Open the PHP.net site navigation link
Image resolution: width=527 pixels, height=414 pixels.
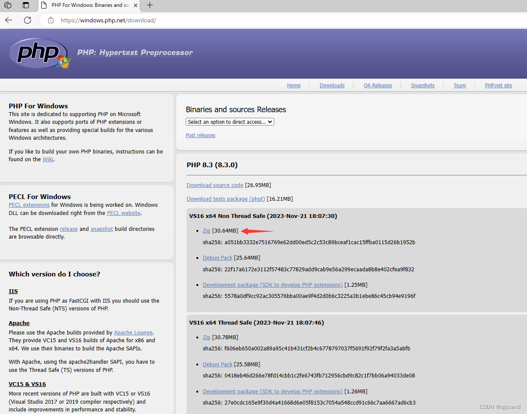tap(499, 86)
